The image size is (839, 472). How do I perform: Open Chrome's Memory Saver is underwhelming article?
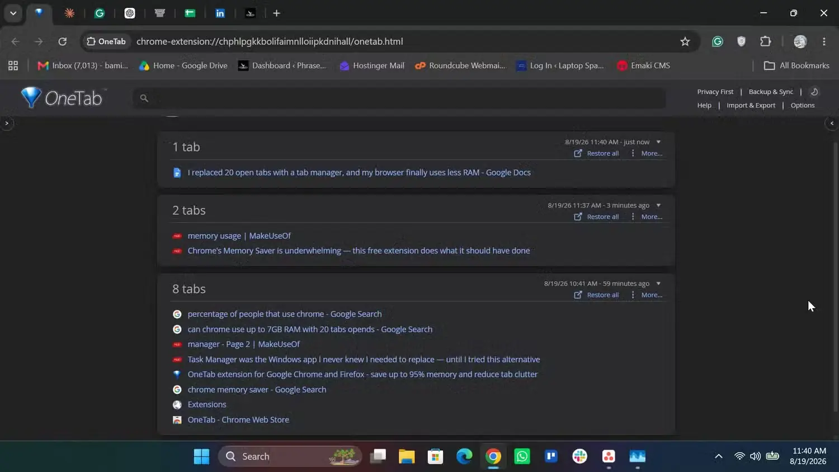tap(359, 251)
